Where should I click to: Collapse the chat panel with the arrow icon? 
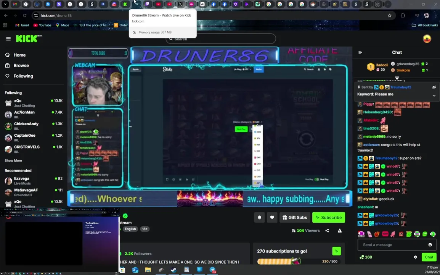(x=360, y=52)
